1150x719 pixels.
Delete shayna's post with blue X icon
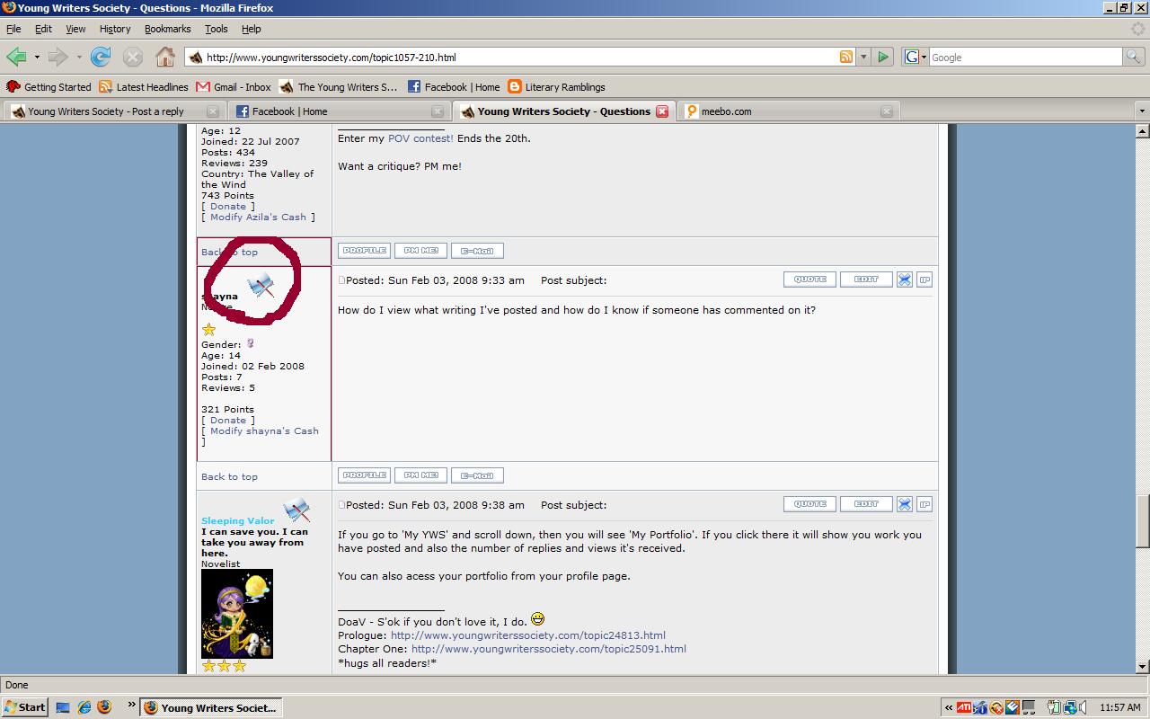[x=905, y=280]
